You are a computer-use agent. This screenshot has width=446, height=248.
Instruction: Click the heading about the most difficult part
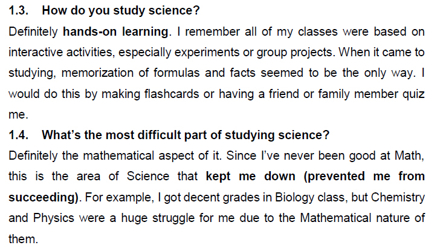(x=185, y=134)
